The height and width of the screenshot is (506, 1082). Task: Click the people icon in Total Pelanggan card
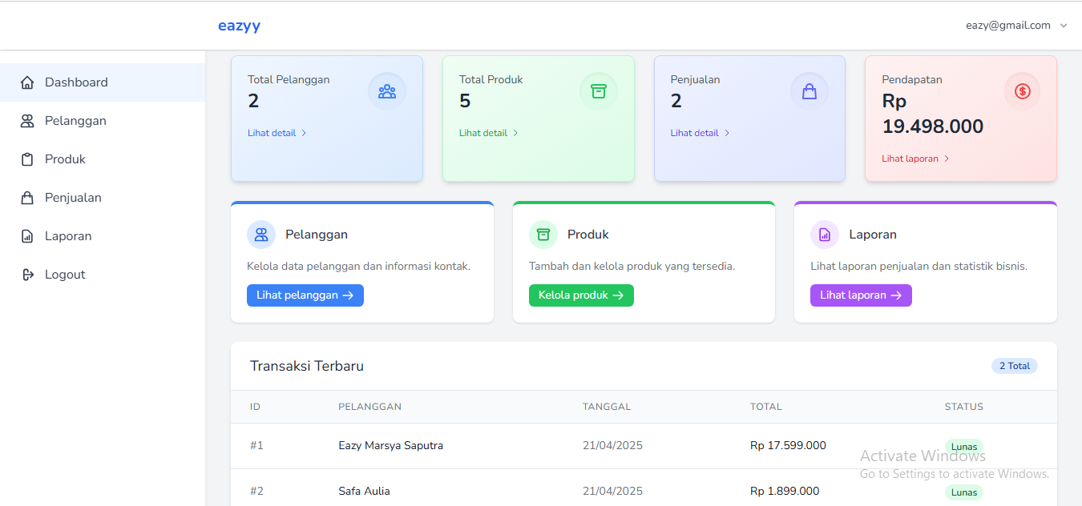tap(387, 91)
